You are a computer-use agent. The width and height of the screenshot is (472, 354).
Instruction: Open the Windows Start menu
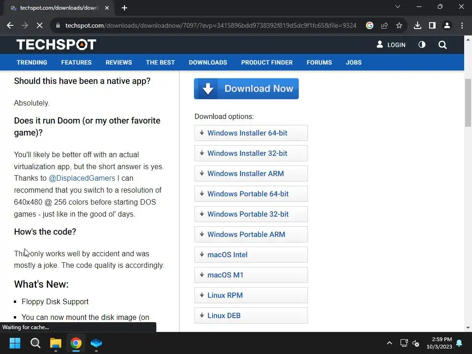15,343
